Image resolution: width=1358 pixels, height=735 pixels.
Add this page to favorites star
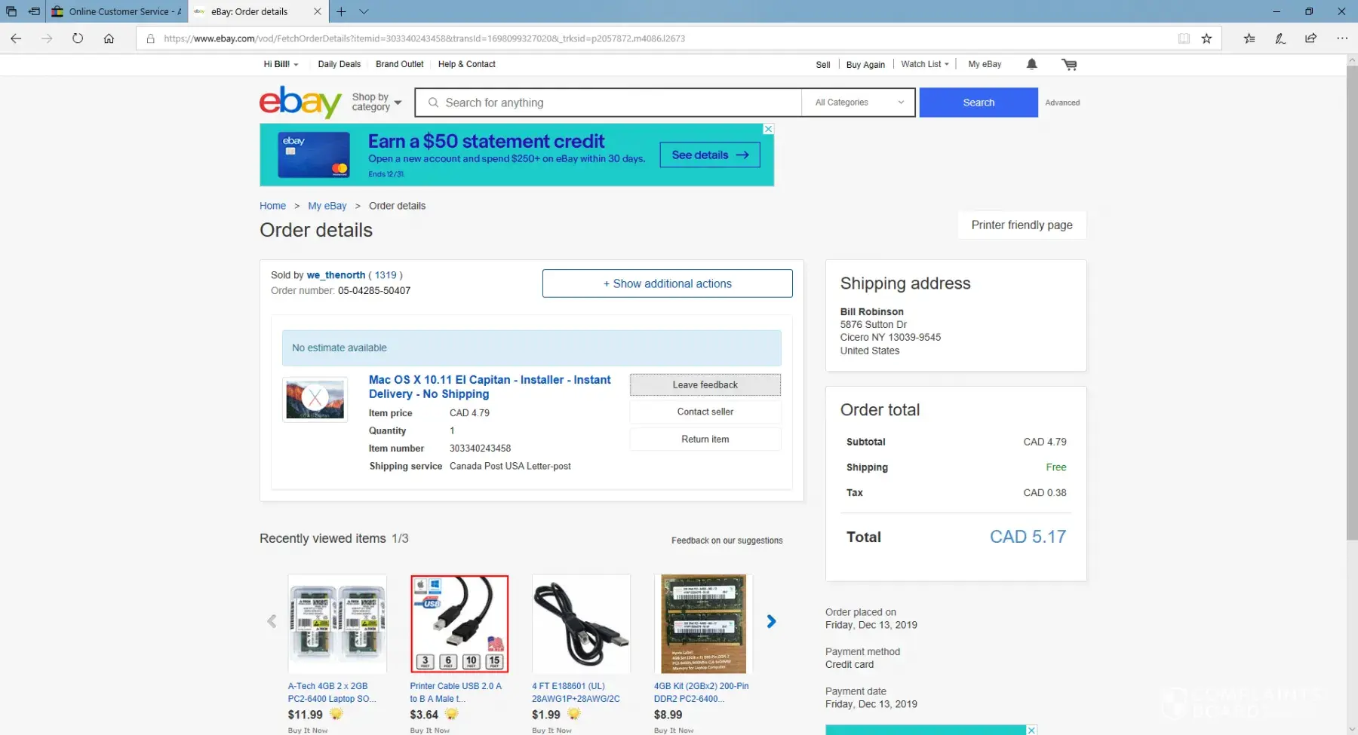1206,38
